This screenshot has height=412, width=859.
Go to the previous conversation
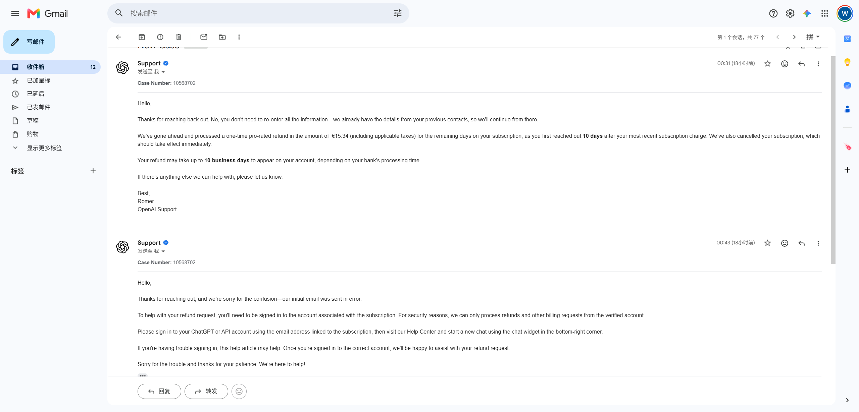coord(777,37)
